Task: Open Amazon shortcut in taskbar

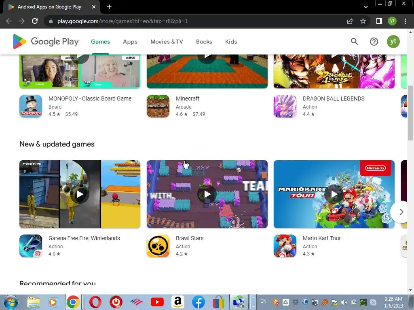Action: click(x=178, y=302)
